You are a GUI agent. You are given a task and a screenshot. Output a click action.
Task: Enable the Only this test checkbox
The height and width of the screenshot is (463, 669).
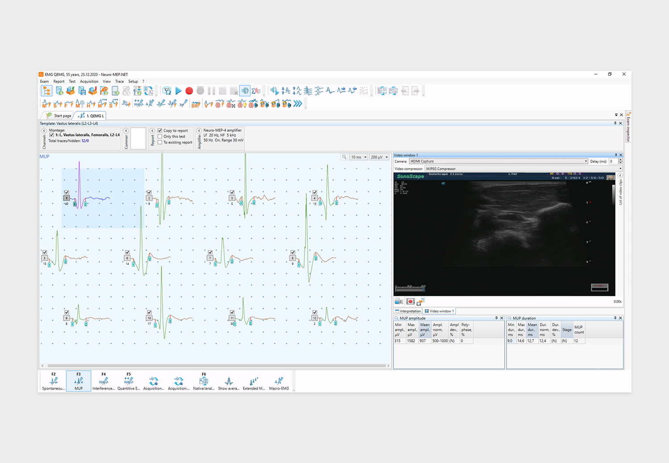(x=160, y=137)
